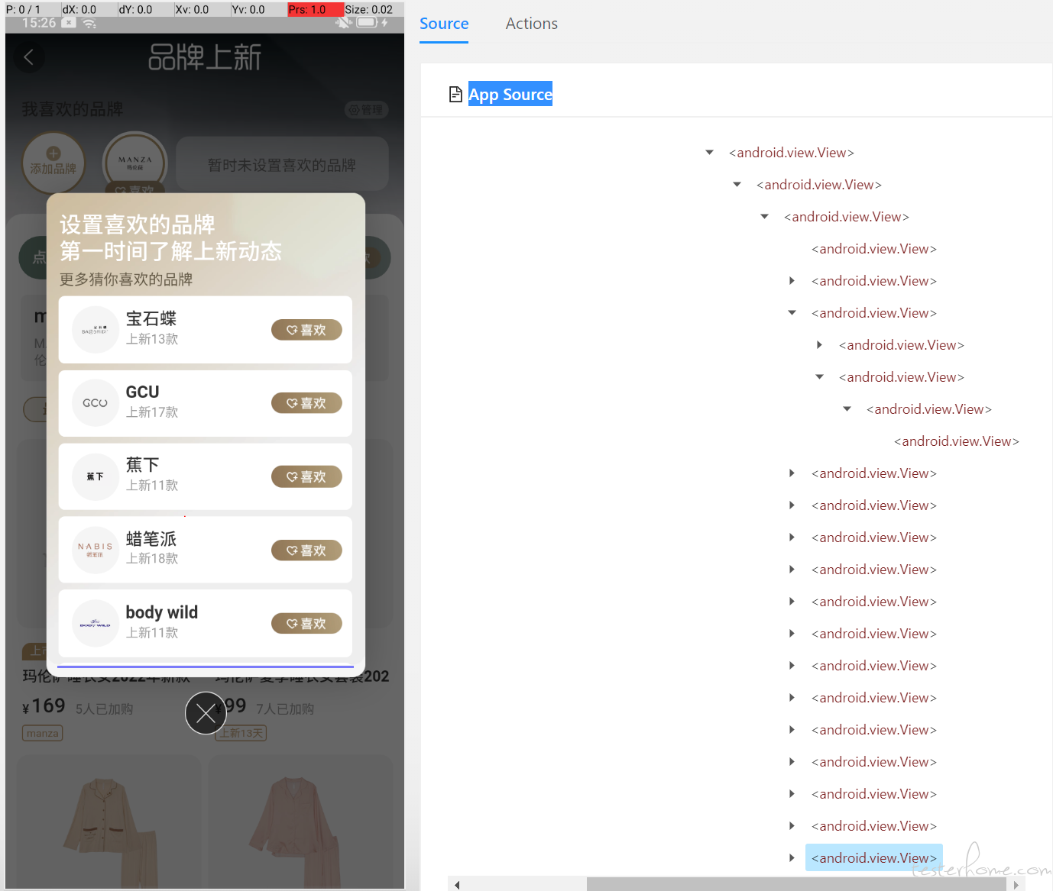Screen dimensions: 1053x891
Task: Tap the 宝石蝶 brand name
Action: [151, 318]
